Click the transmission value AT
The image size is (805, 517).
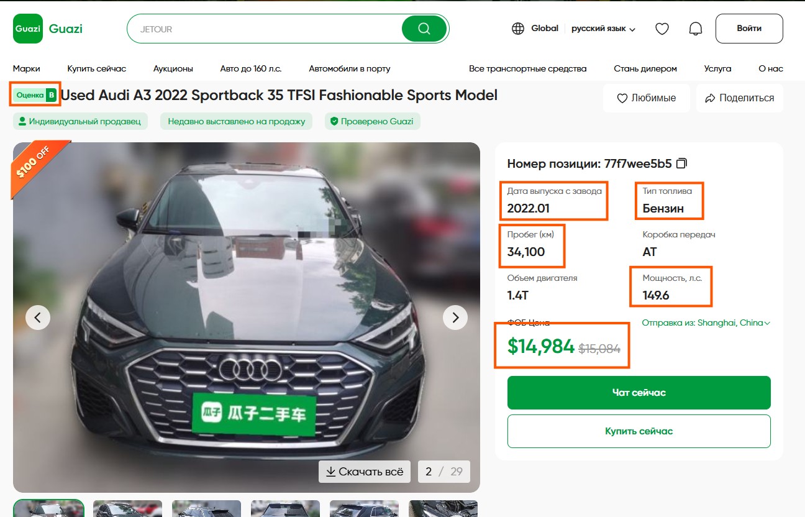[x=650, y=252]
